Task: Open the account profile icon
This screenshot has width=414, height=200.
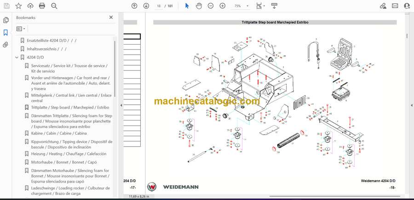Action: coord(407,6)
